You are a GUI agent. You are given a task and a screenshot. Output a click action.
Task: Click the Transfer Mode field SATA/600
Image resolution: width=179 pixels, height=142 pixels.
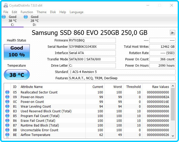pos(92,59)
